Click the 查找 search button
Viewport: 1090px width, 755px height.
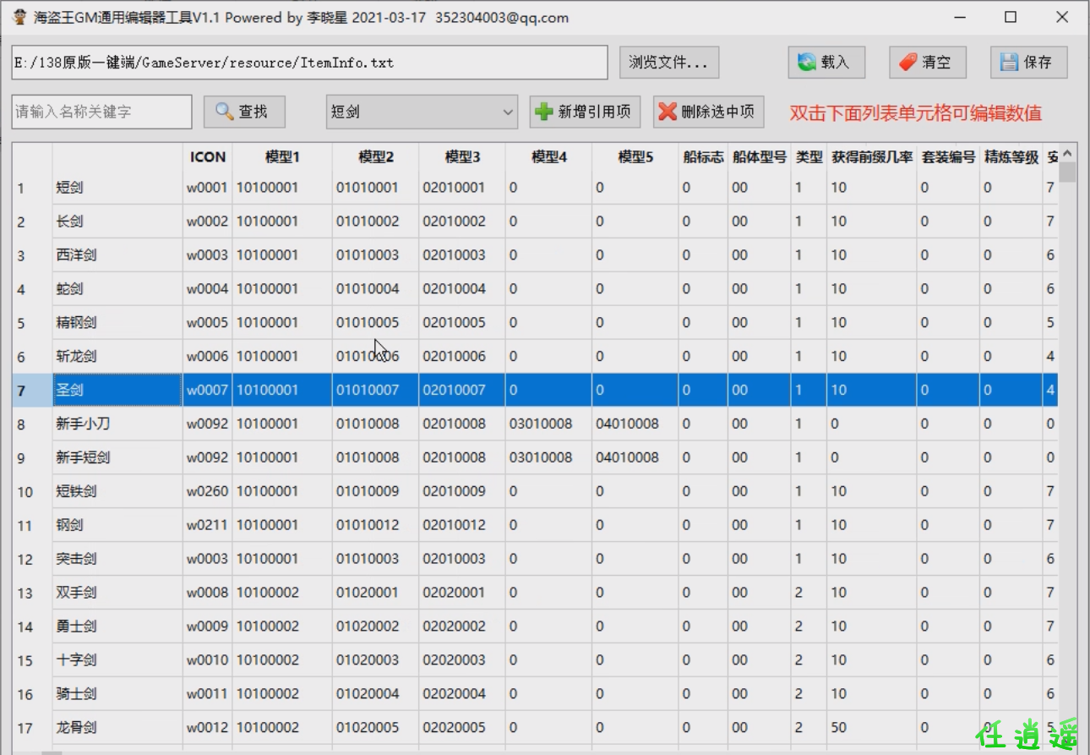[244, 112]
